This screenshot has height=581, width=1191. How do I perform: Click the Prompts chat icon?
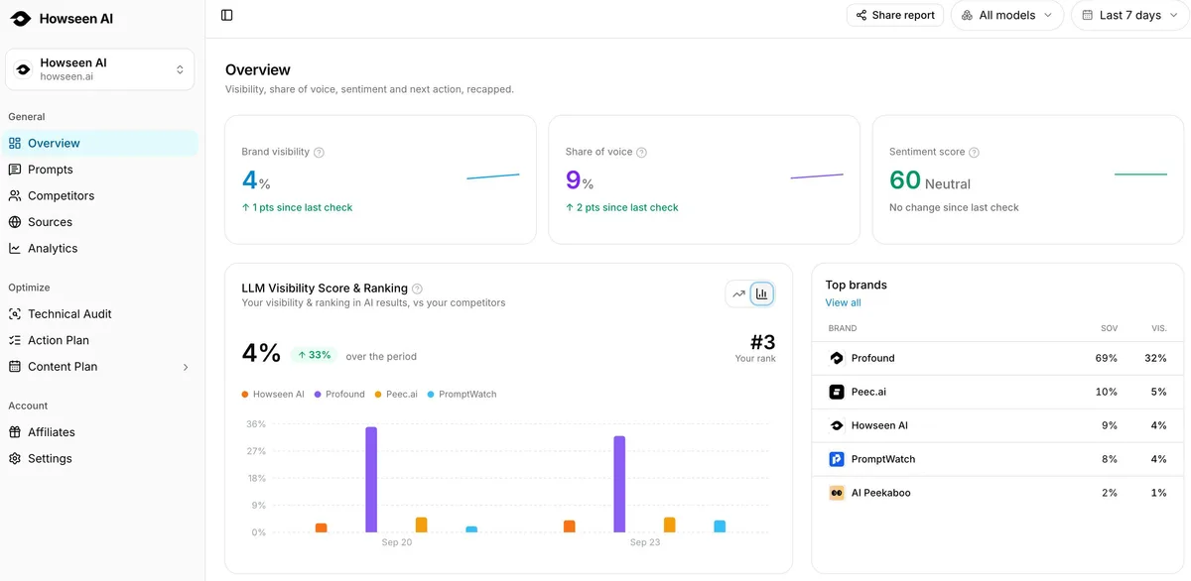15,170
